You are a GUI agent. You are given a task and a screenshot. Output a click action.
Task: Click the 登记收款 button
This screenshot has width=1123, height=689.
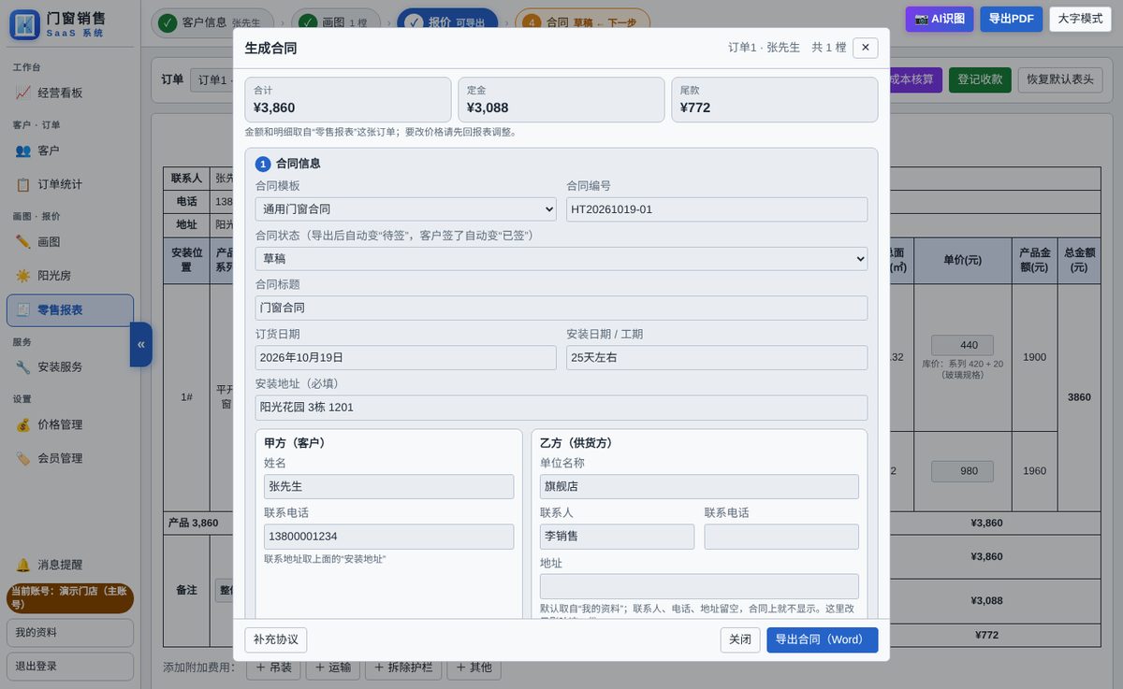(x=980, y=79)
